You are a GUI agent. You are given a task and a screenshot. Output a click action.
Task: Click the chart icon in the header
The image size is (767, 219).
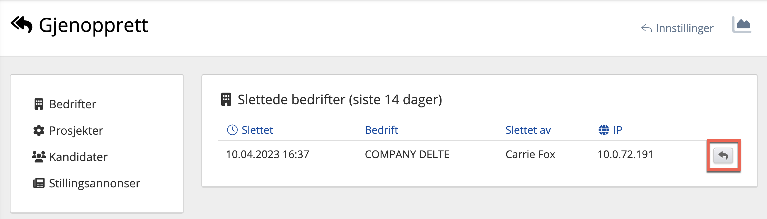[742, 25]
